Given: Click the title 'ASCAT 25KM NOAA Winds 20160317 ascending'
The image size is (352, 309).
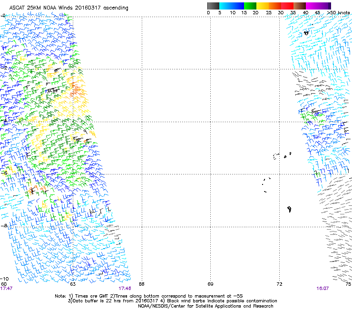Looking at the screenshot, I should [x=68, y=8].
